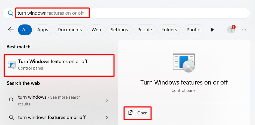Open Turn Windows features on or off result
The height and width of the screenshot is (125, 255).
(59, 65)
